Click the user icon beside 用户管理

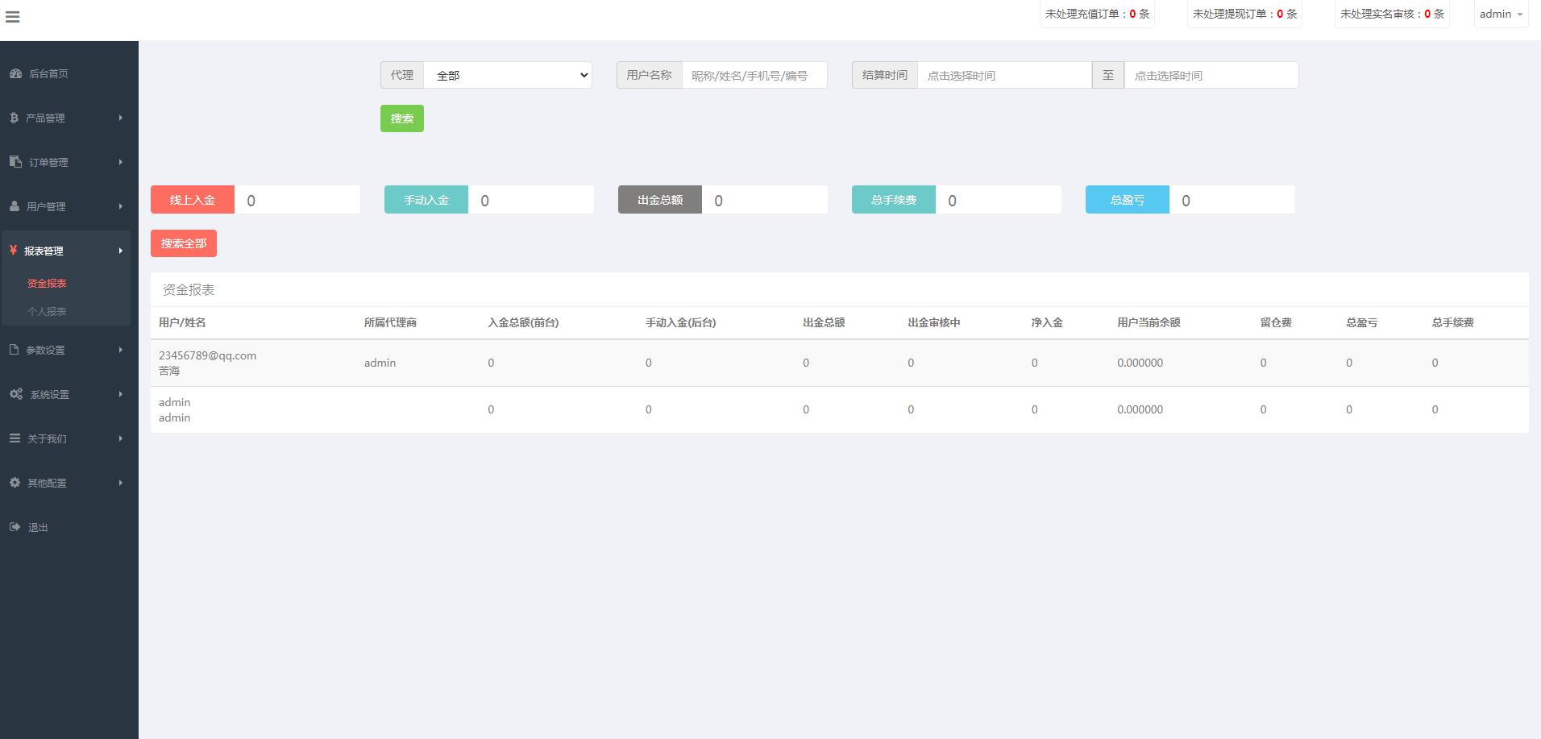pos(15,206)
